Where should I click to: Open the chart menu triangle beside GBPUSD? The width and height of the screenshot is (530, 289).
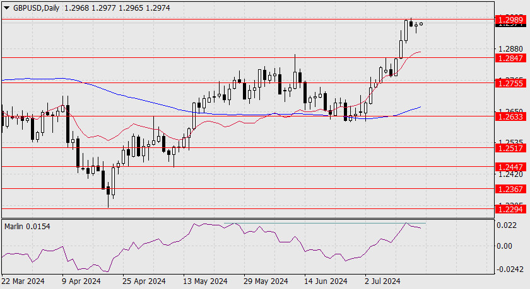click(x=6, y=8)
